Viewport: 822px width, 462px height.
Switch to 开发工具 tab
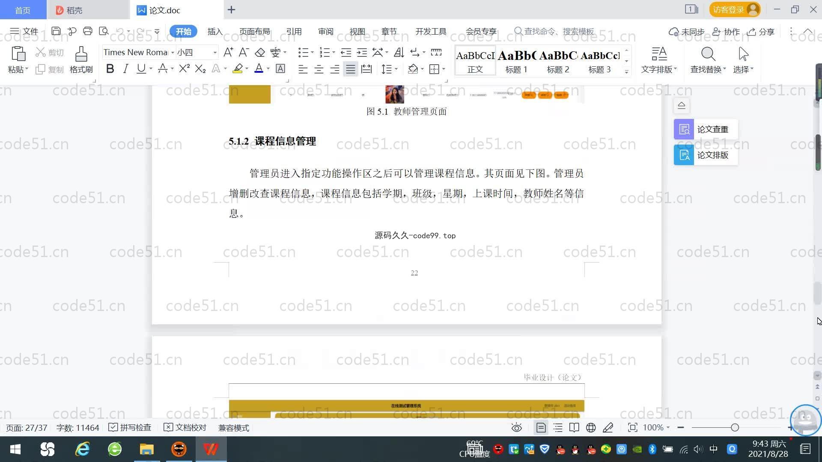(431, 31)
